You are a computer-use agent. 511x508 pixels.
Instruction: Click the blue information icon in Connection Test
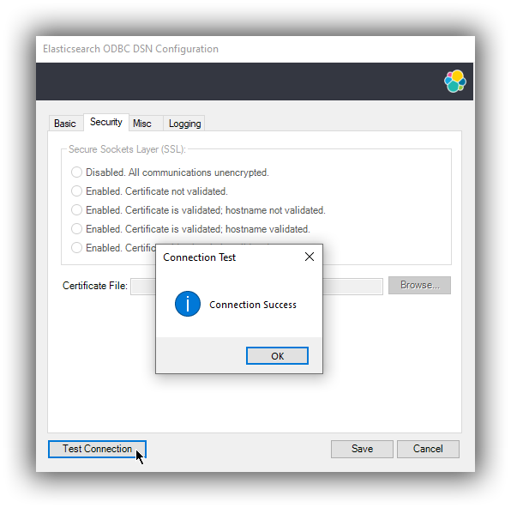point(188,304)
